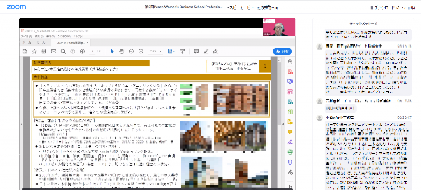Screen dimensions: 421x190
Task: Open the Create PDF tool in the right pane
Action: pos(290,72)
